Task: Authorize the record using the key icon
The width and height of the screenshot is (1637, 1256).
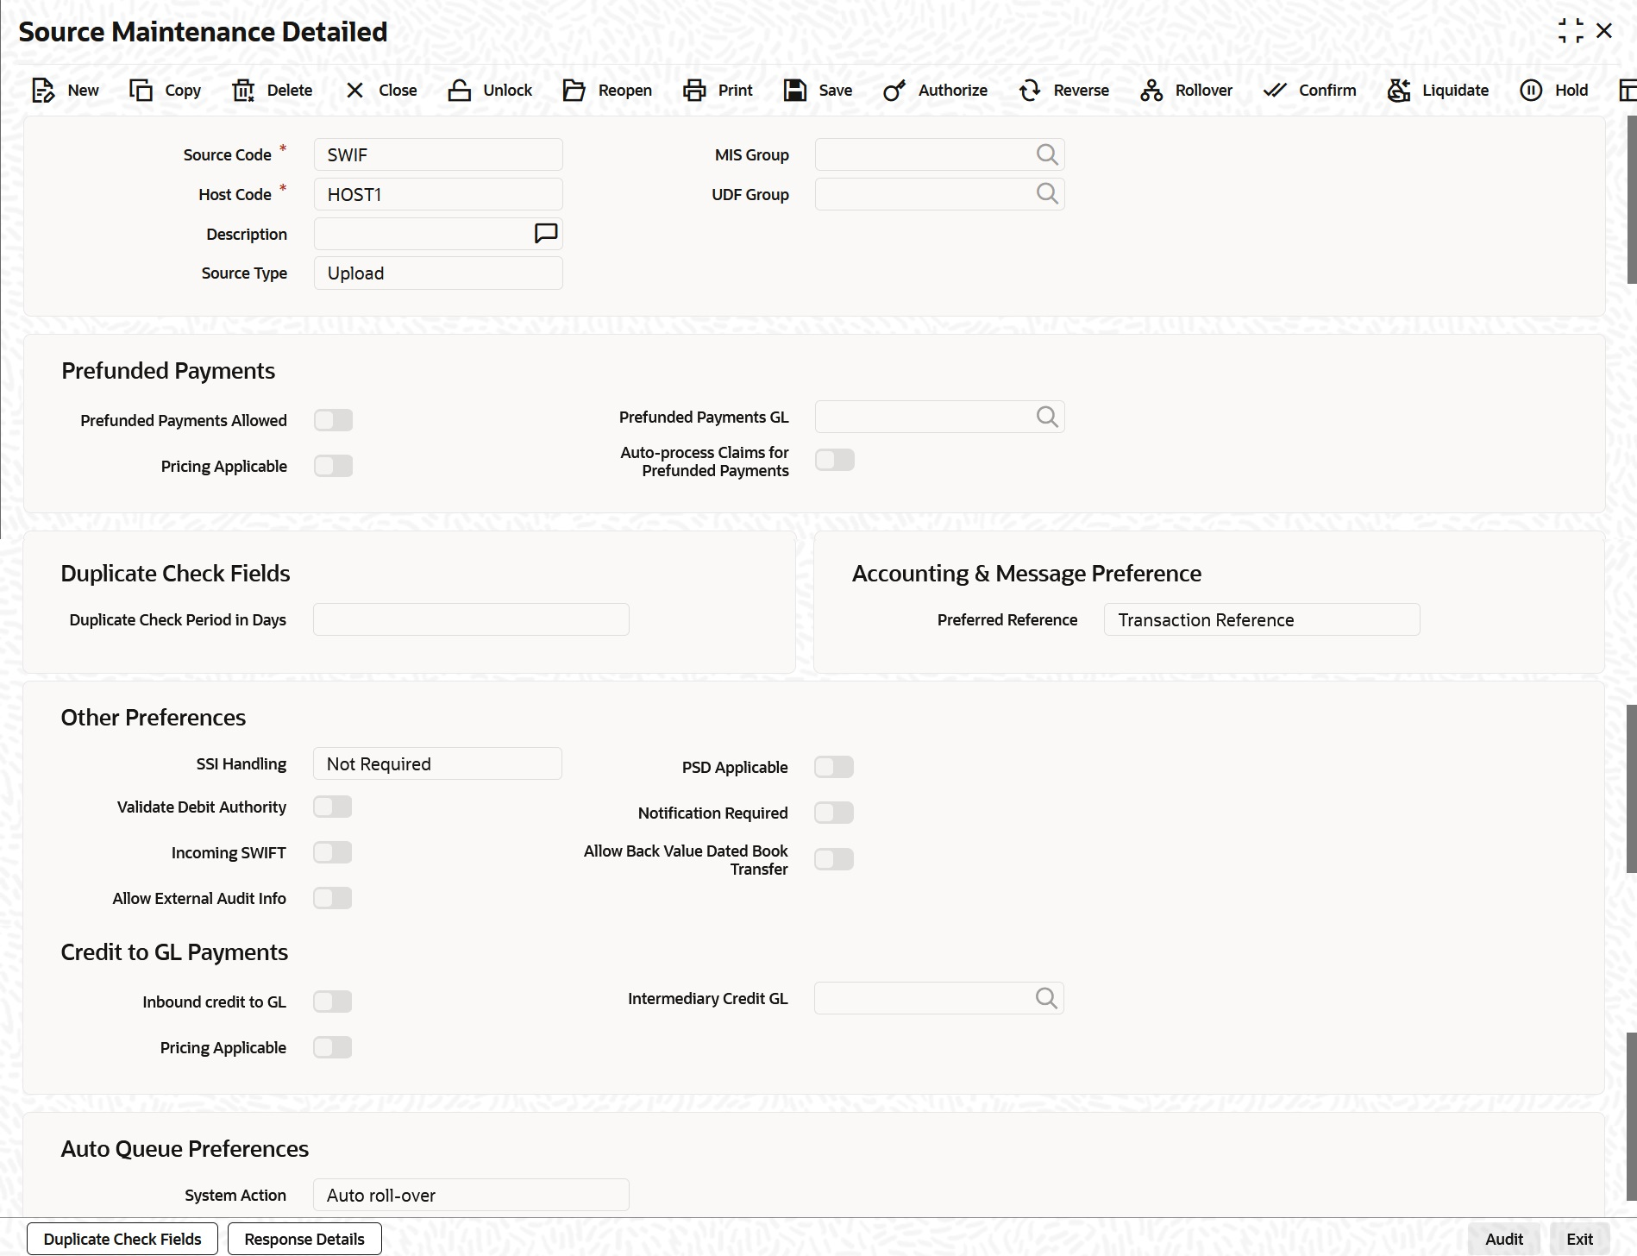Action: pyautogui.click(x=894, y=90)
